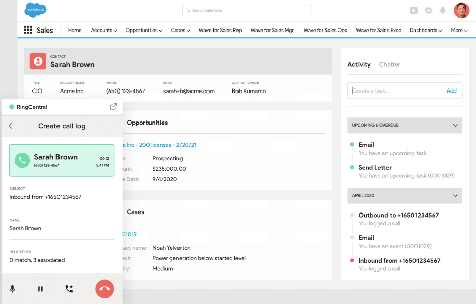Mute the microphone on the call

click(12, 289)
